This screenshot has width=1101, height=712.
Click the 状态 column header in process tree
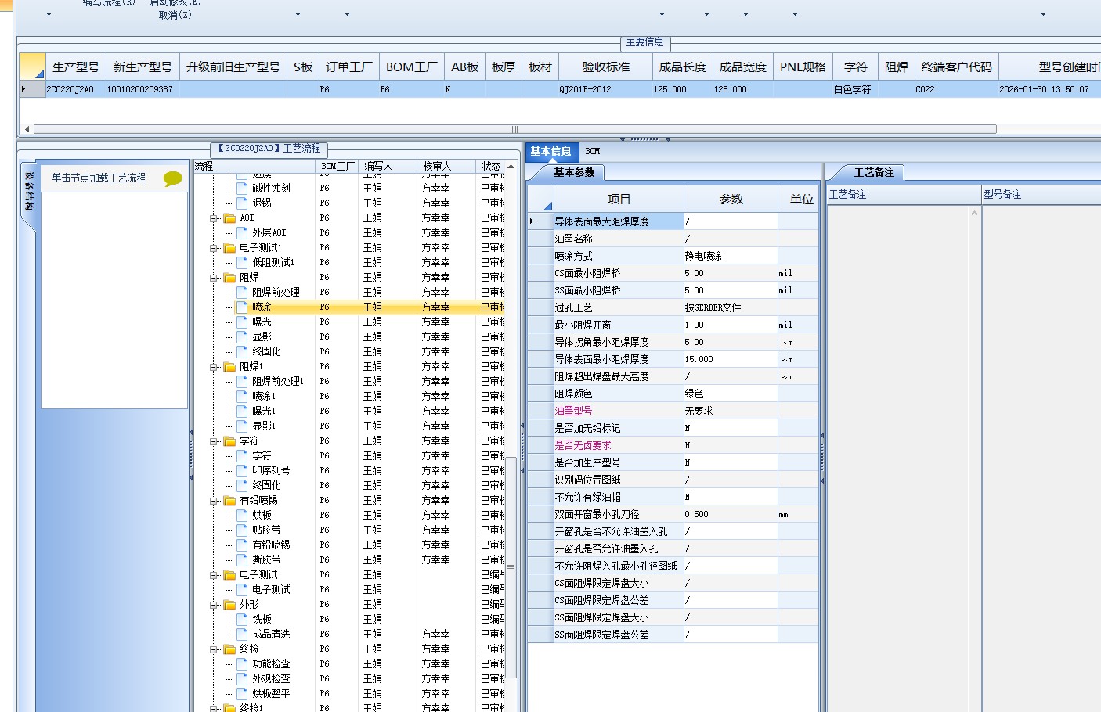point(491,166)
